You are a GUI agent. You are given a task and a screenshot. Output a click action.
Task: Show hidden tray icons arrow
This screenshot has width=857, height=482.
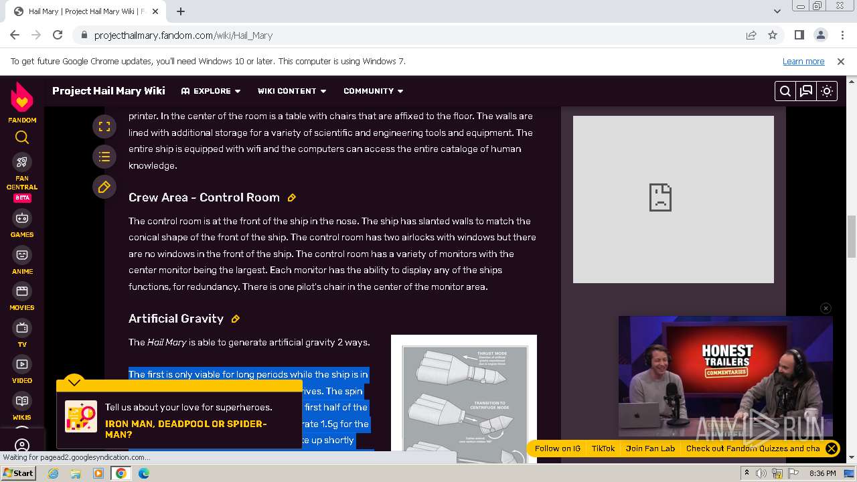tap(747, 473)
